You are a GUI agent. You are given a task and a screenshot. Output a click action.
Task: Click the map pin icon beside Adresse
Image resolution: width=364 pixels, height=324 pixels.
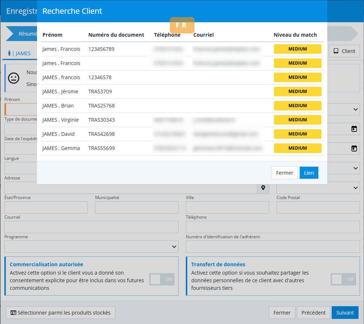click(x=263, y=188)
